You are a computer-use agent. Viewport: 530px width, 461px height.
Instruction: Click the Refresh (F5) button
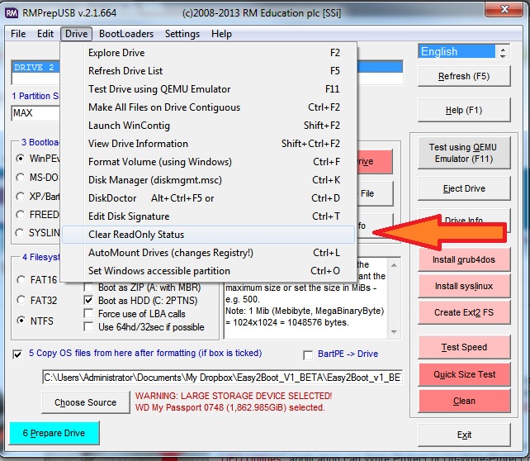[464, 76]
